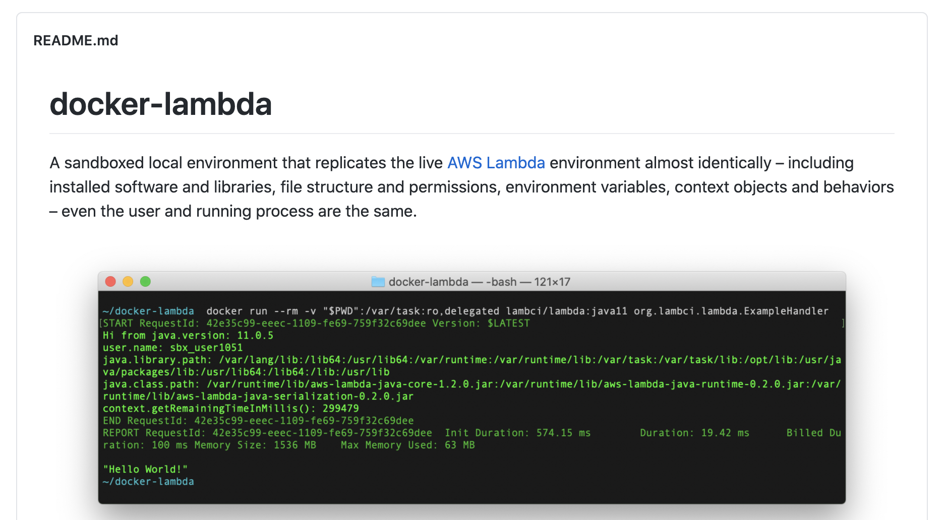The height and width of the screenshot is (520, 947).
Task: Click the red close button on the terminal
Action: pos(110,282)
